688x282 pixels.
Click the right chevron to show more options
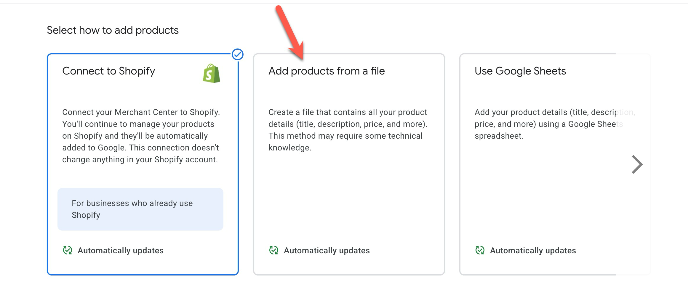coord(637,164)
